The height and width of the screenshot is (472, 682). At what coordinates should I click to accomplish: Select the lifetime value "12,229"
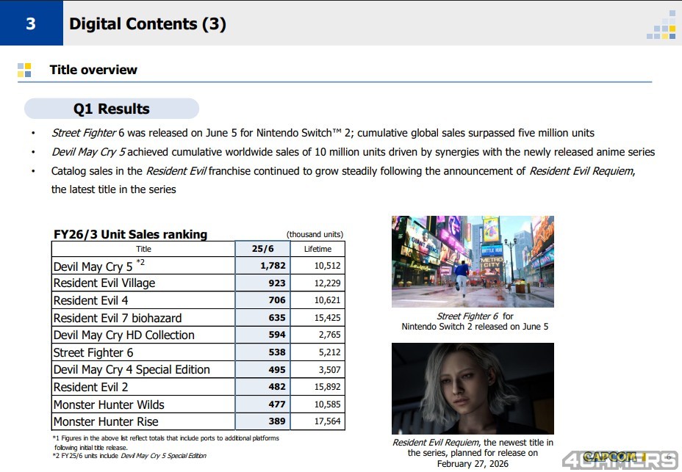click(328, 283)
